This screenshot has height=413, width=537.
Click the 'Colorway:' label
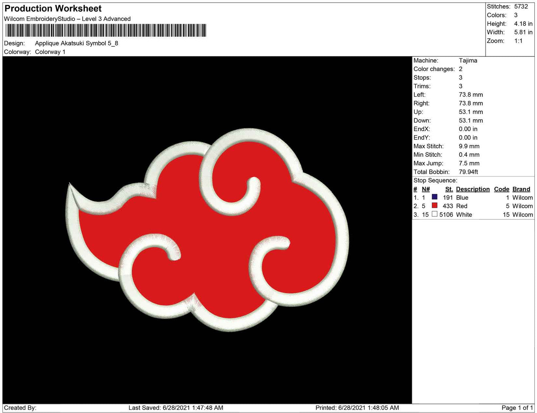17,52
